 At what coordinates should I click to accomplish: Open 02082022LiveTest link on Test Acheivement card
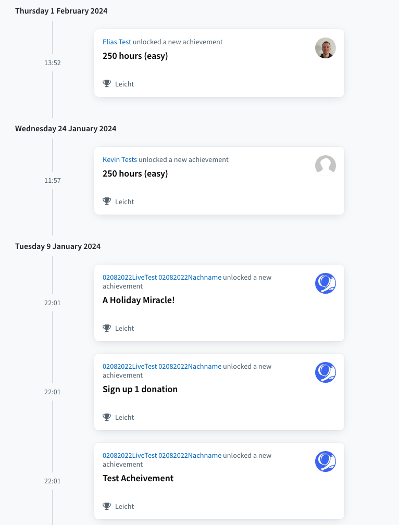click(x=162, y=456)
